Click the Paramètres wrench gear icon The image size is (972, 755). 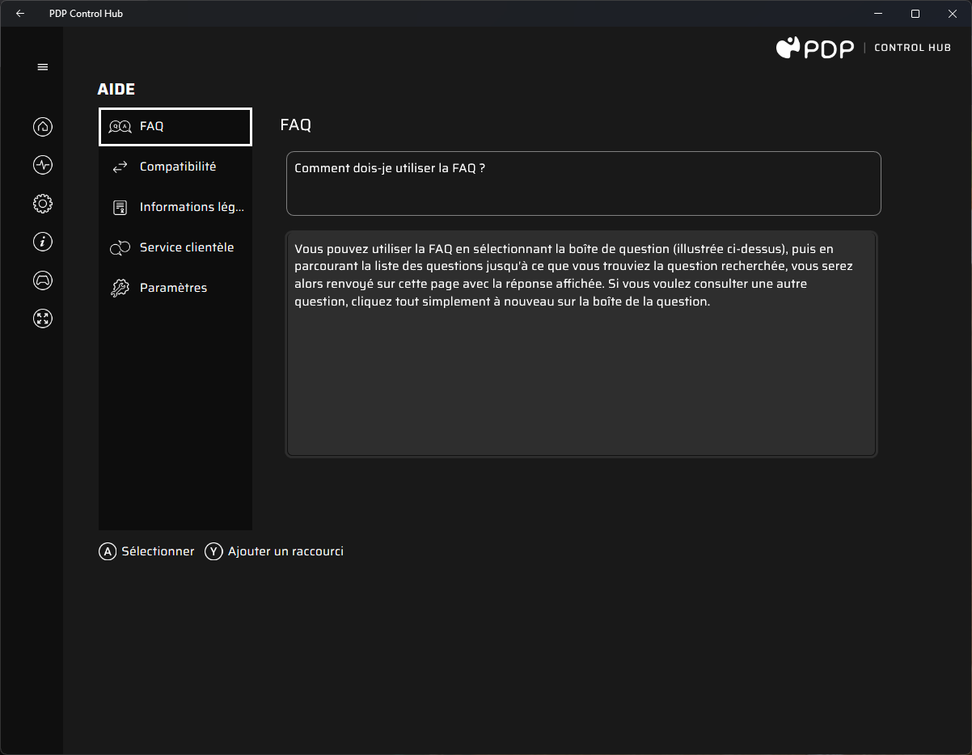pos(120,289)
